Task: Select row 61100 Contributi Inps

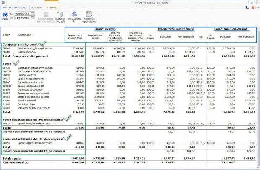Action: click(x=129, y=104)
